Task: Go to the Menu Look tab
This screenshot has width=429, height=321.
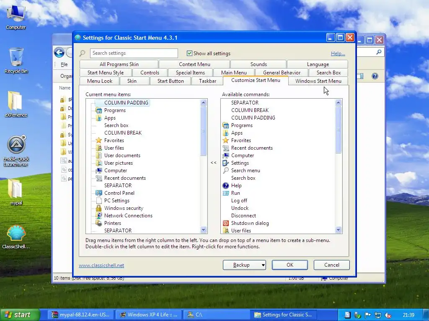Action: point(100,81)
